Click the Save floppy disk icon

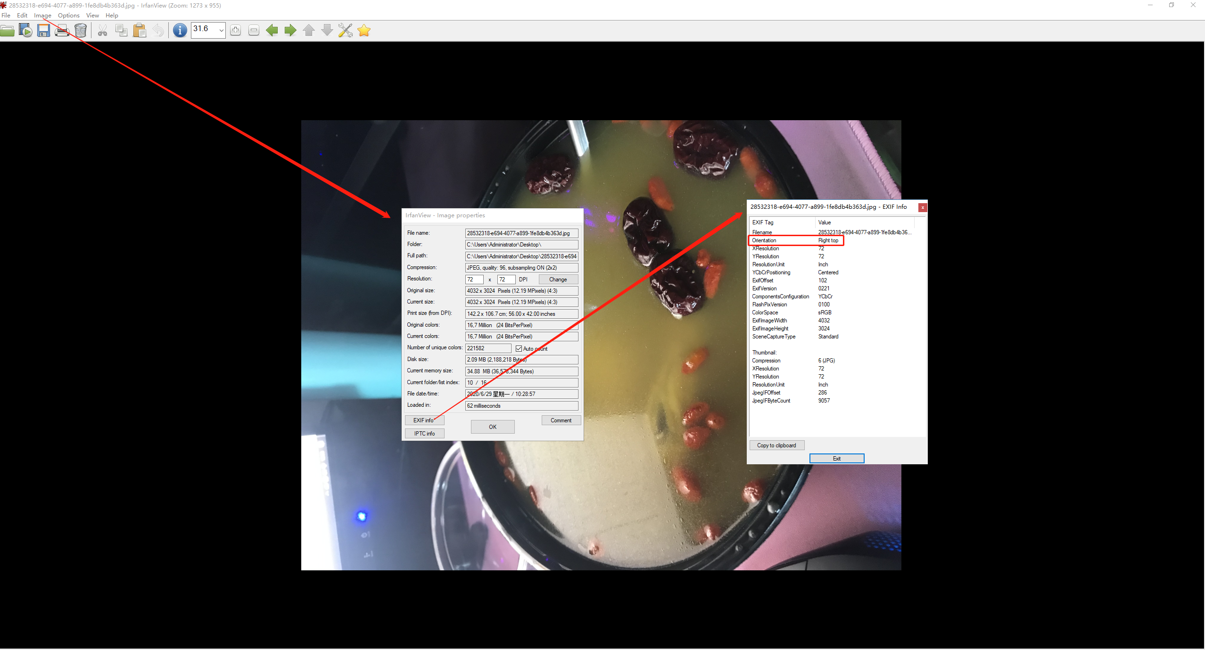tap(44, 31)
